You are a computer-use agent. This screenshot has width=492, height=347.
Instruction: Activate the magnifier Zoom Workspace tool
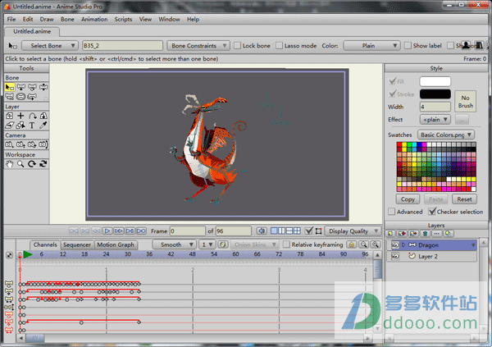coord(20,164)
